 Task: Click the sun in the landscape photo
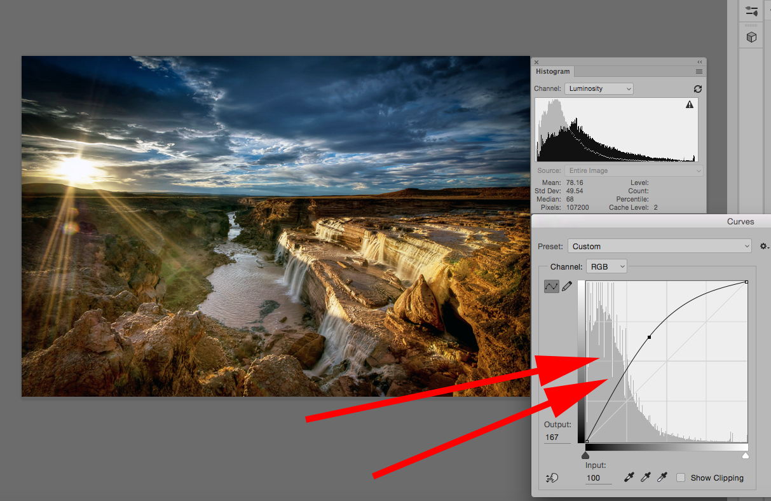[x=76, y=169]
